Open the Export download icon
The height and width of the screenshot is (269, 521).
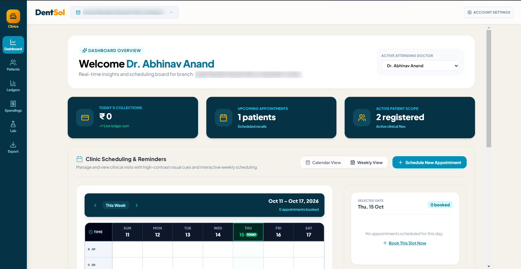tap(13, 145)
